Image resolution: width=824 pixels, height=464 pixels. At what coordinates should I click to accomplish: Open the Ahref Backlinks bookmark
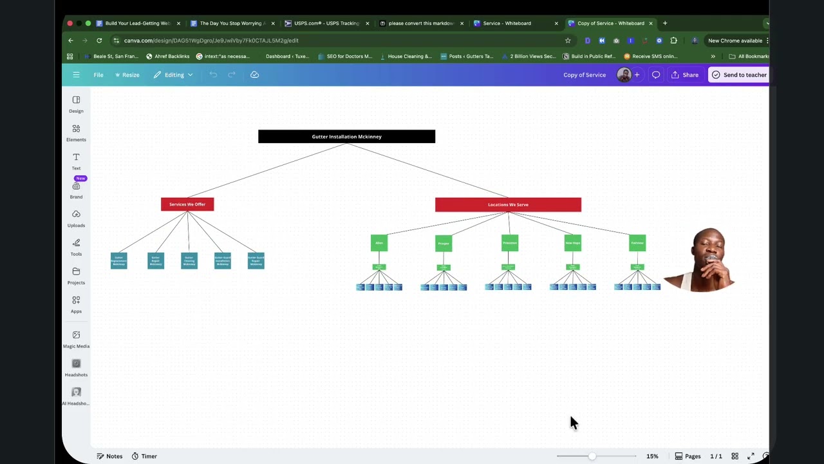click(x=167, y=56)
